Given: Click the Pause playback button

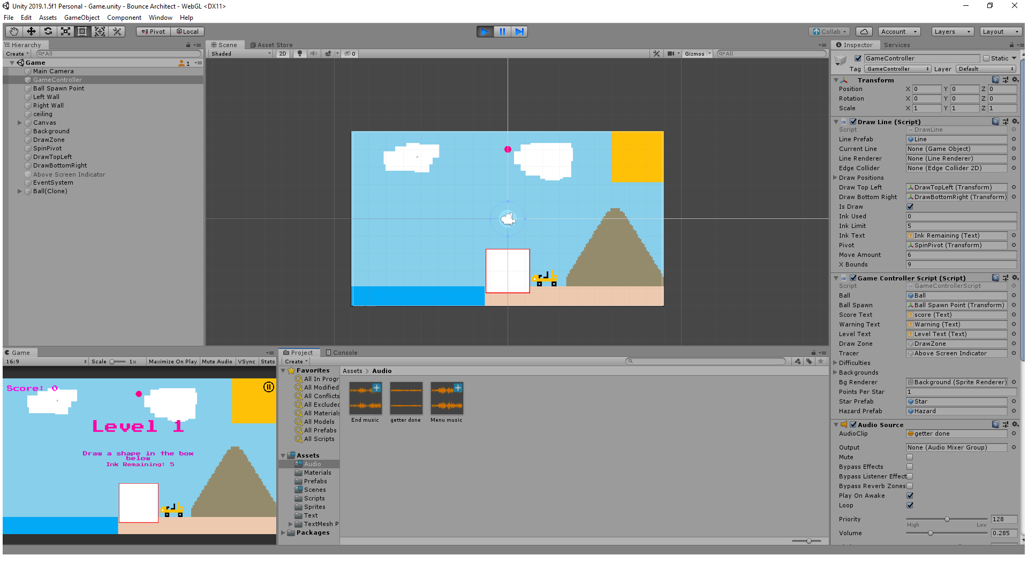Looking at the screenshot, I should pyautogui.click(x=502, y=32).
